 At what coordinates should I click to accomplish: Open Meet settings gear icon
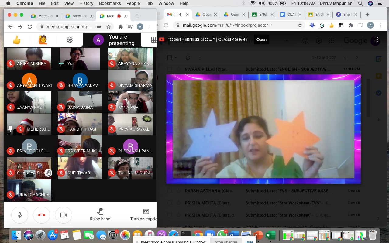click(x=70, y=40)
